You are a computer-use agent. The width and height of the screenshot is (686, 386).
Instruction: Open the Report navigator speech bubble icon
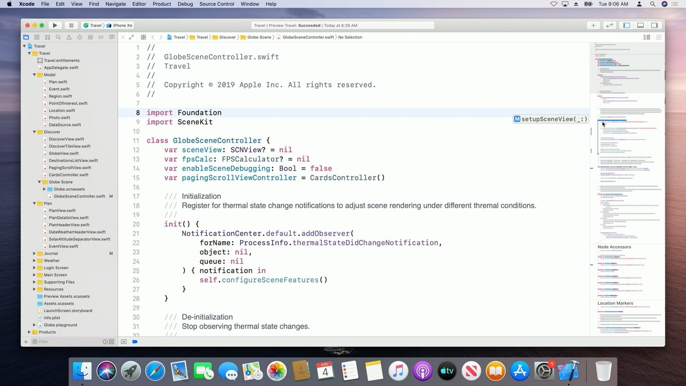(111, 37)
